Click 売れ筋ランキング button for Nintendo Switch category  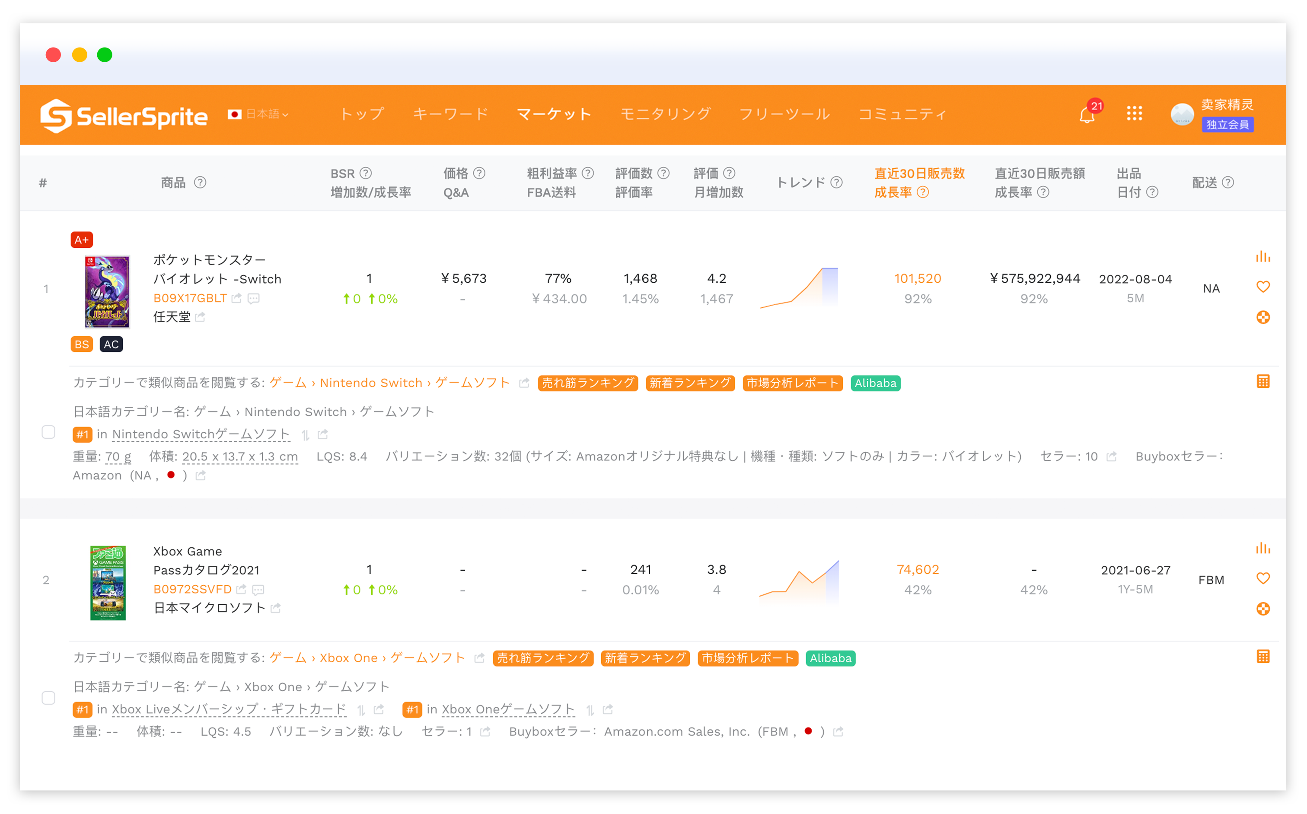click(x=588, y=383)
